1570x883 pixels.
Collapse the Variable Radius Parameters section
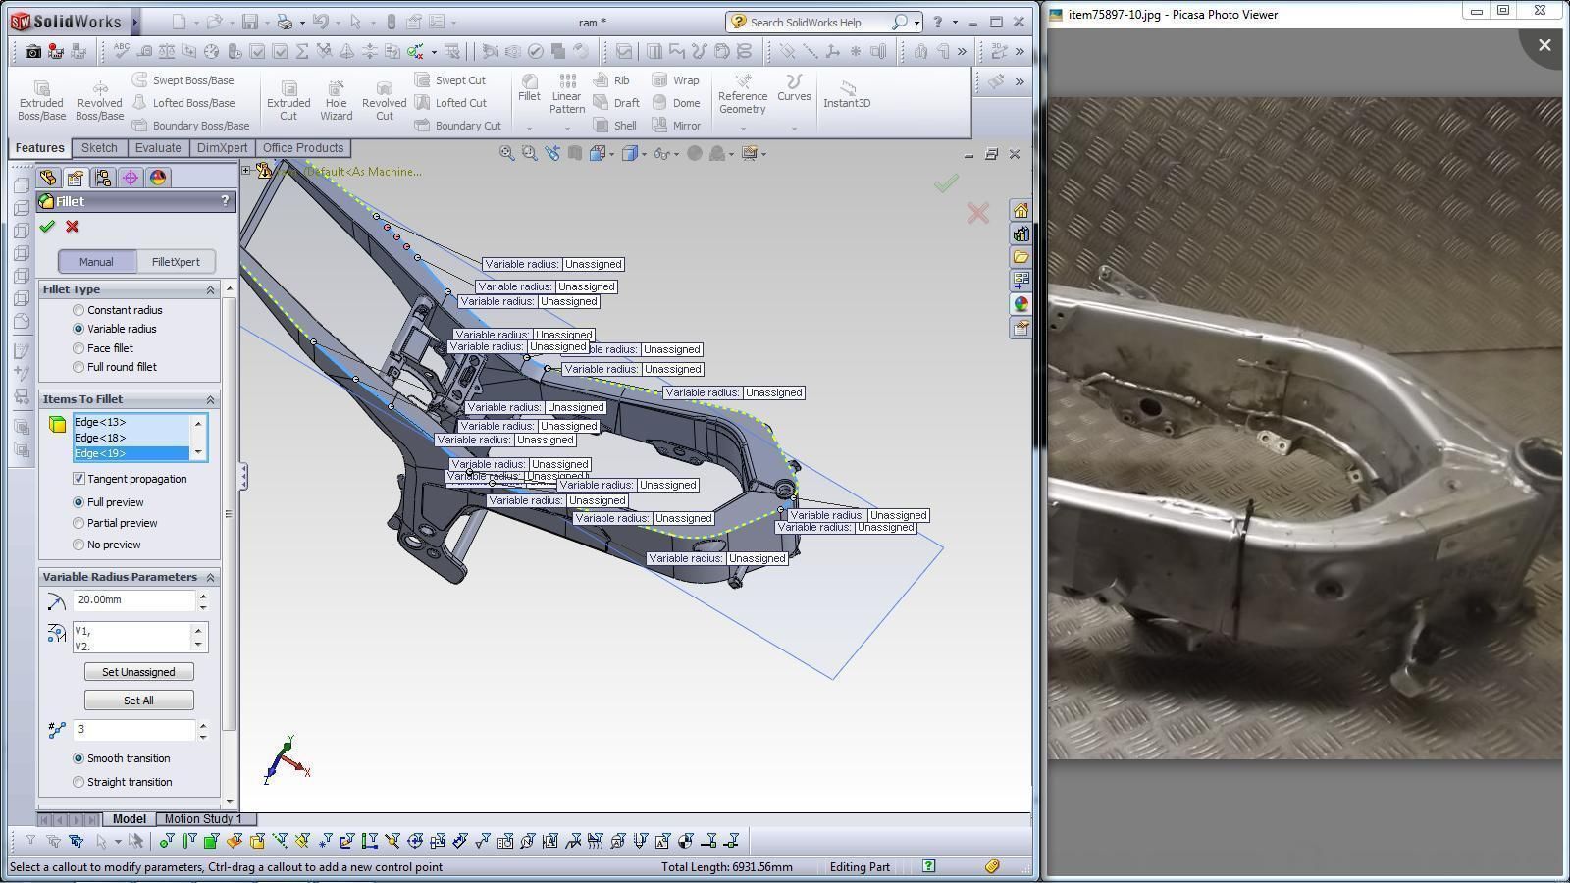[210, 577]
